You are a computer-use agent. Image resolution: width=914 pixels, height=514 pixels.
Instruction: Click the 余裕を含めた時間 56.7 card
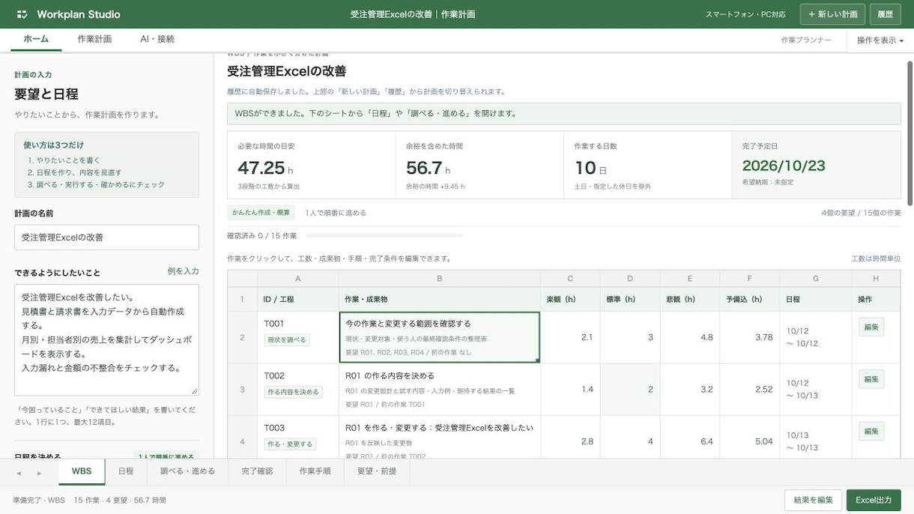479,165
